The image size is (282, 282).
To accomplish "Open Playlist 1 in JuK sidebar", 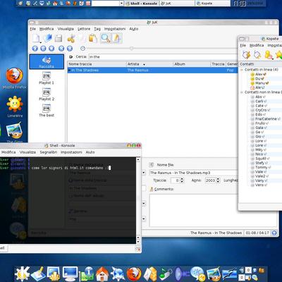I will 47,78.
